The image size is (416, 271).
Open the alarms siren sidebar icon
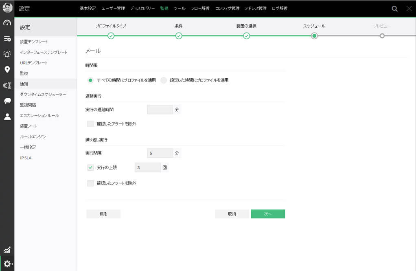[7, 54]
